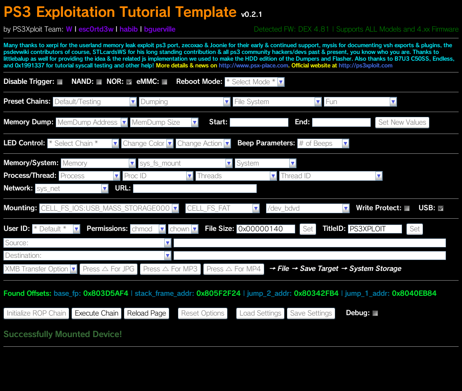Image resolution: width=462 pixels, height=391 pixels.
Task: Click the File Size 0x00000140 field
Action: pos(266,229)
